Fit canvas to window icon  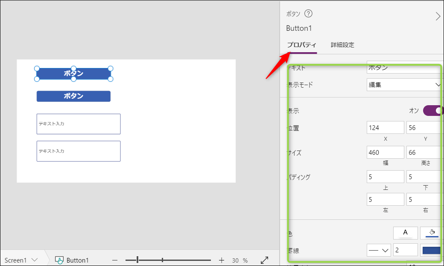point(264,260)
